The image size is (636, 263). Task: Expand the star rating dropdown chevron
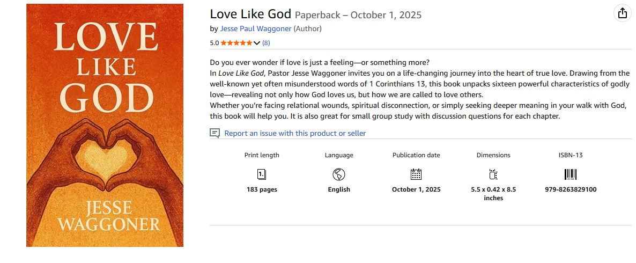tap(257, 43)
